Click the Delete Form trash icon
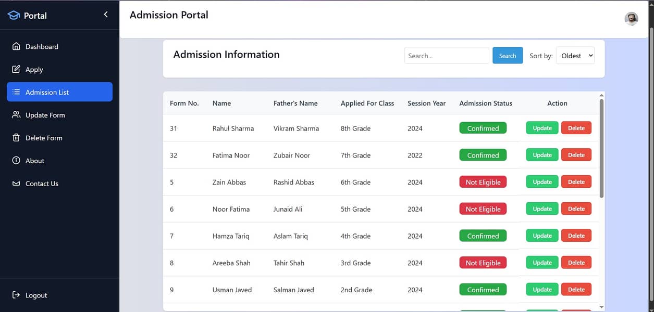The width and height of the screenshot is (654, 312). [x=16, y=138]
